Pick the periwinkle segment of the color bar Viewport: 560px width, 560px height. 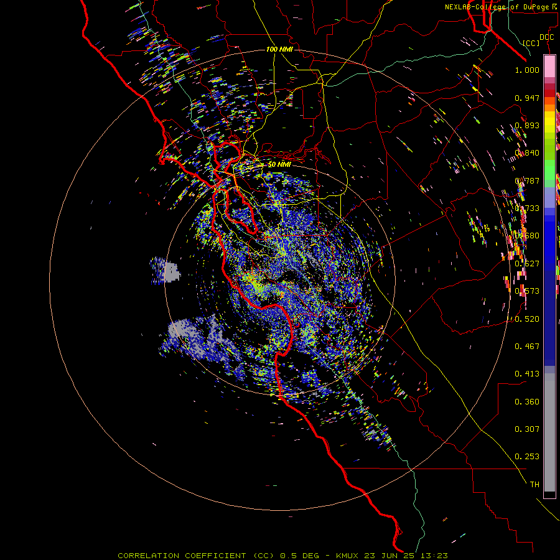point(549,198)
